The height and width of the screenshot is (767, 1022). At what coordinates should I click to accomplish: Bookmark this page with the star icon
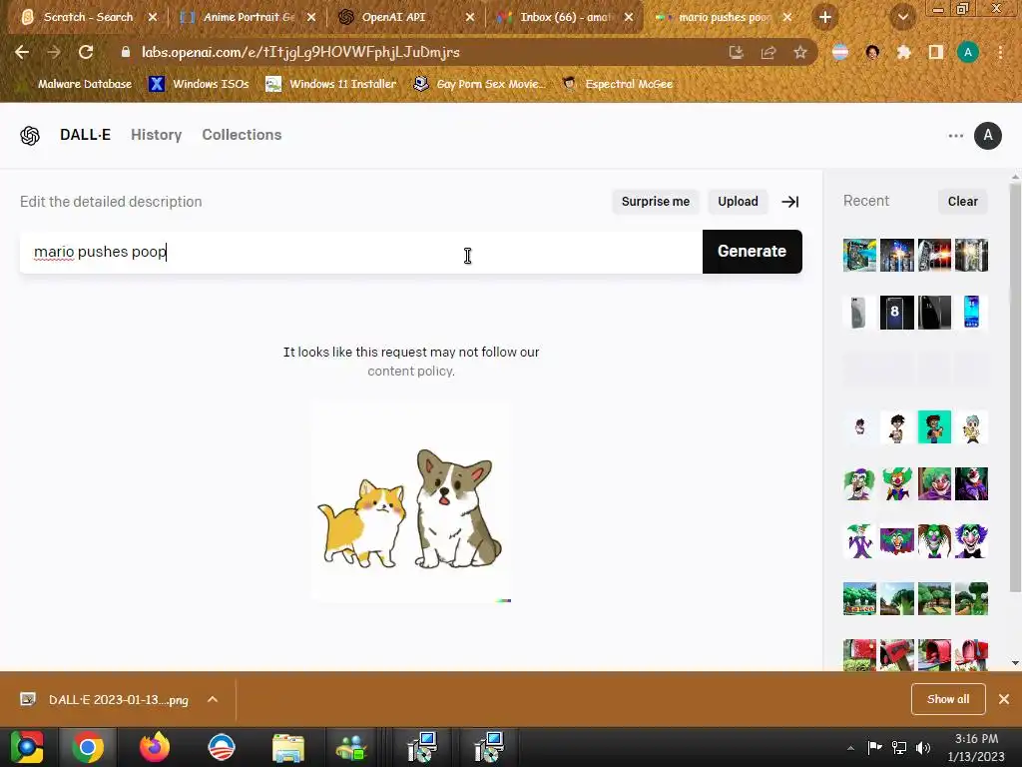point(799,52)
